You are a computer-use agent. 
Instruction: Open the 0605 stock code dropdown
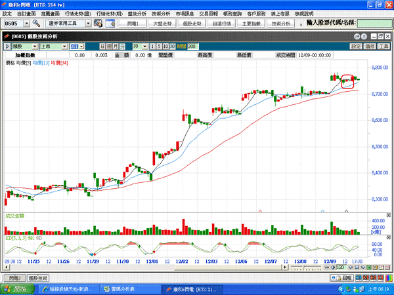(x=27, y=24)
